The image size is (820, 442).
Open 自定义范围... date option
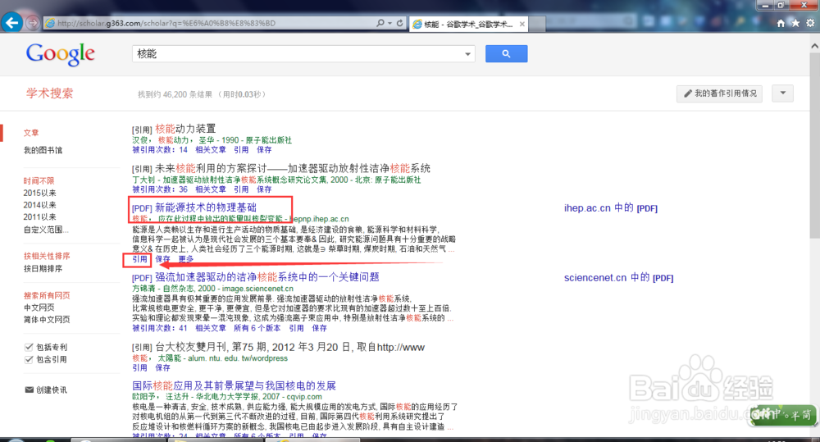[46, 229]
